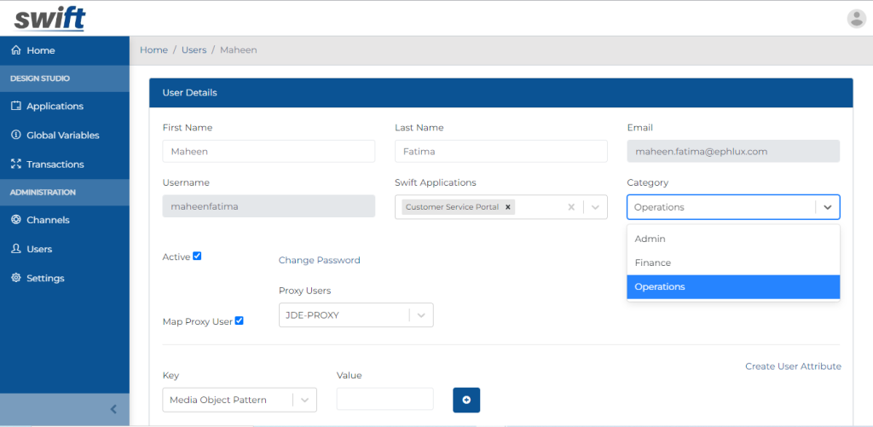Click the Home icon in sidebar
This screenshot has height=427, width=873.
(x=15, y=50)
